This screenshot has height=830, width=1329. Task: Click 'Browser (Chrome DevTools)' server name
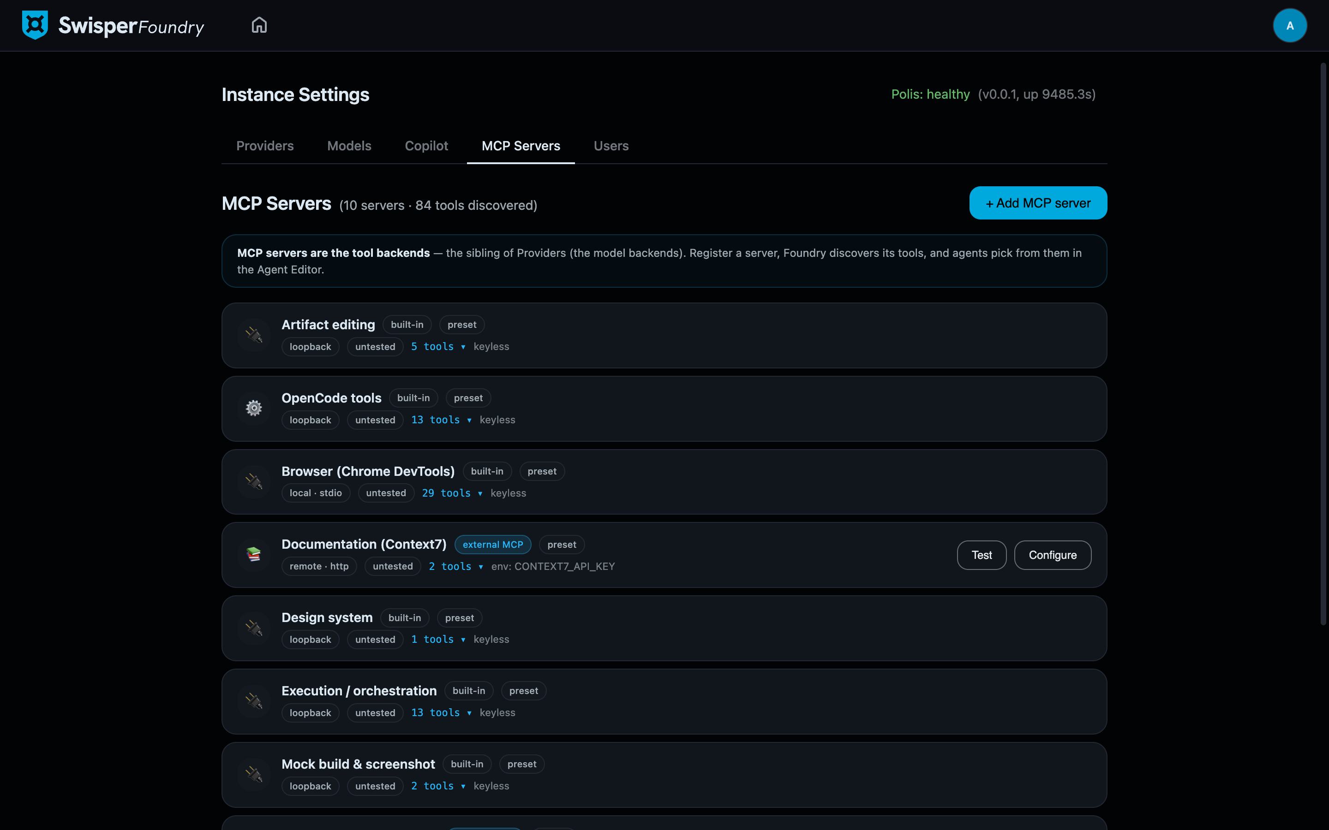(368, 472)
